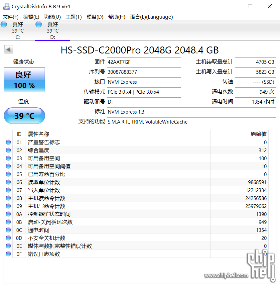Switch to the C: disk tab

[x=18, y=31]
